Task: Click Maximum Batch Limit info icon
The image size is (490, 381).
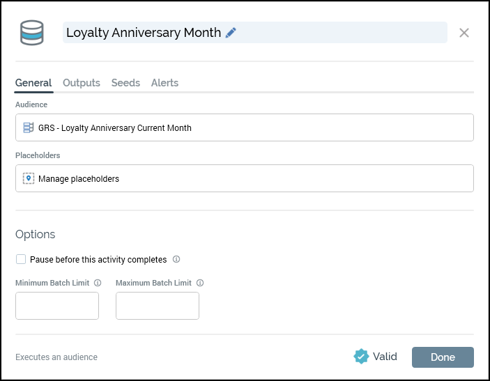Action: pyautogui.click(x=200, y=283)
